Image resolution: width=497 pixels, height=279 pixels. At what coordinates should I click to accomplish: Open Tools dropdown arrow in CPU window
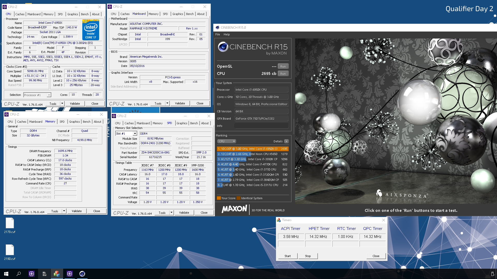coord(62,104)
